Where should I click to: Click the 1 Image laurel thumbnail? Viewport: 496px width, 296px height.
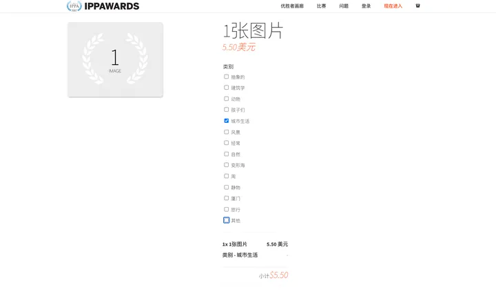pyautogui.click(x=115, y=59)
